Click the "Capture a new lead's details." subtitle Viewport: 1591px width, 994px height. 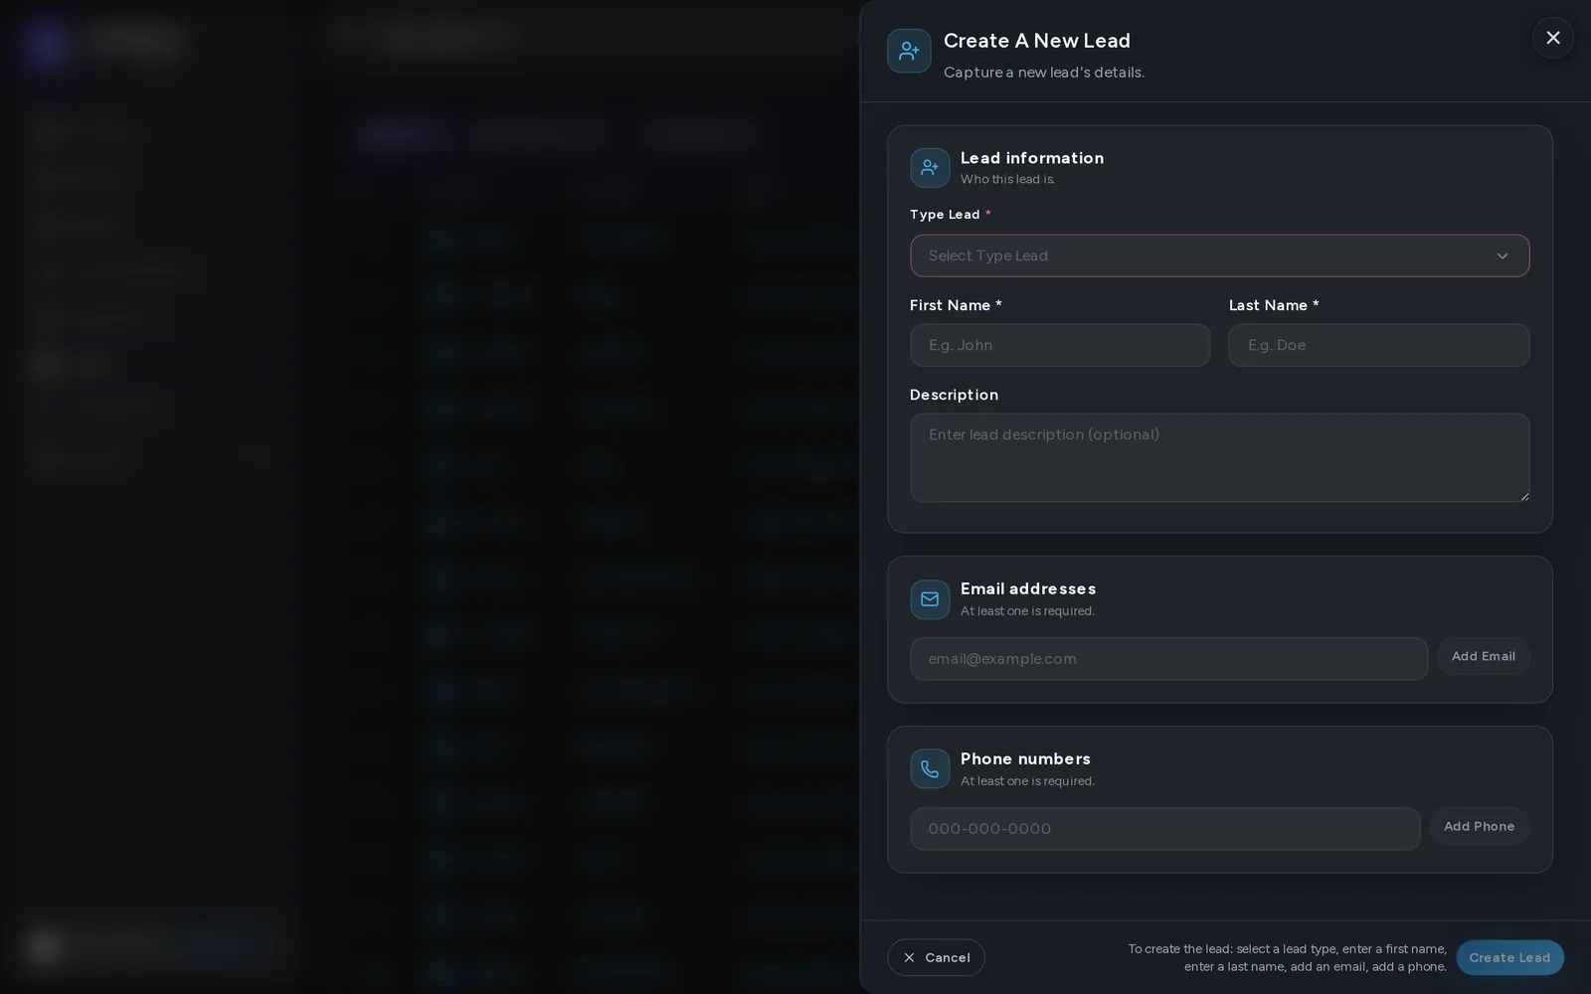[x=1044, y=72]
